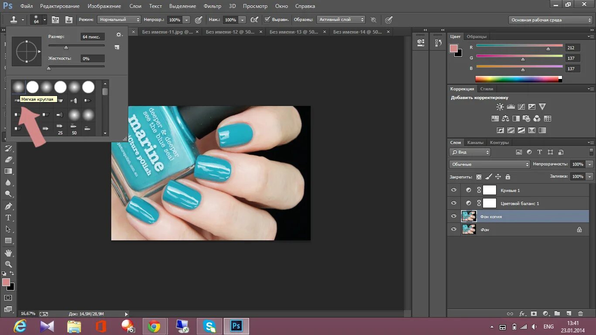This screenshot has height=335, width=596.
Task: Open the Brush panel toggle icon
Action: (x=55, y=20)
